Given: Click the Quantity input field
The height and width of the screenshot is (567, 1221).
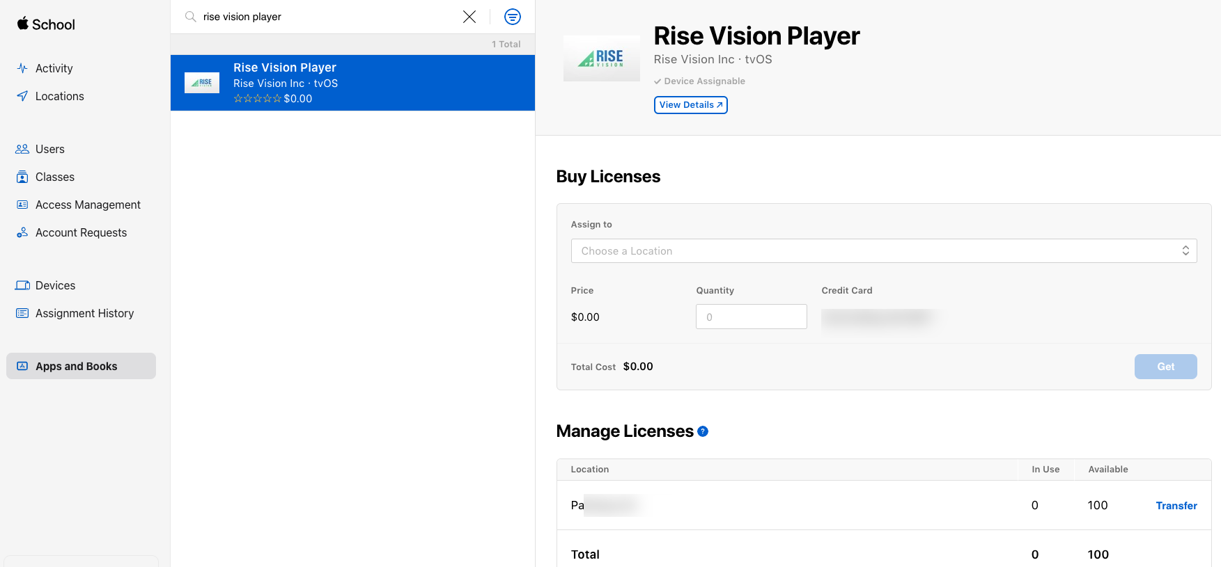Looking at the screenshot, I should 751,317.
